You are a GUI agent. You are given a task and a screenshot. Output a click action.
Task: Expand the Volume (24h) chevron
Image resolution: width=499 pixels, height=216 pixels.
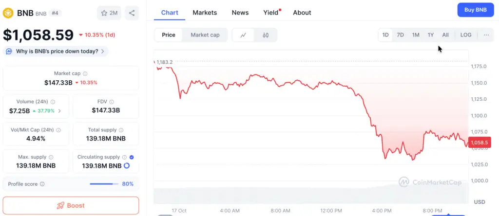(x=59, y=110)
